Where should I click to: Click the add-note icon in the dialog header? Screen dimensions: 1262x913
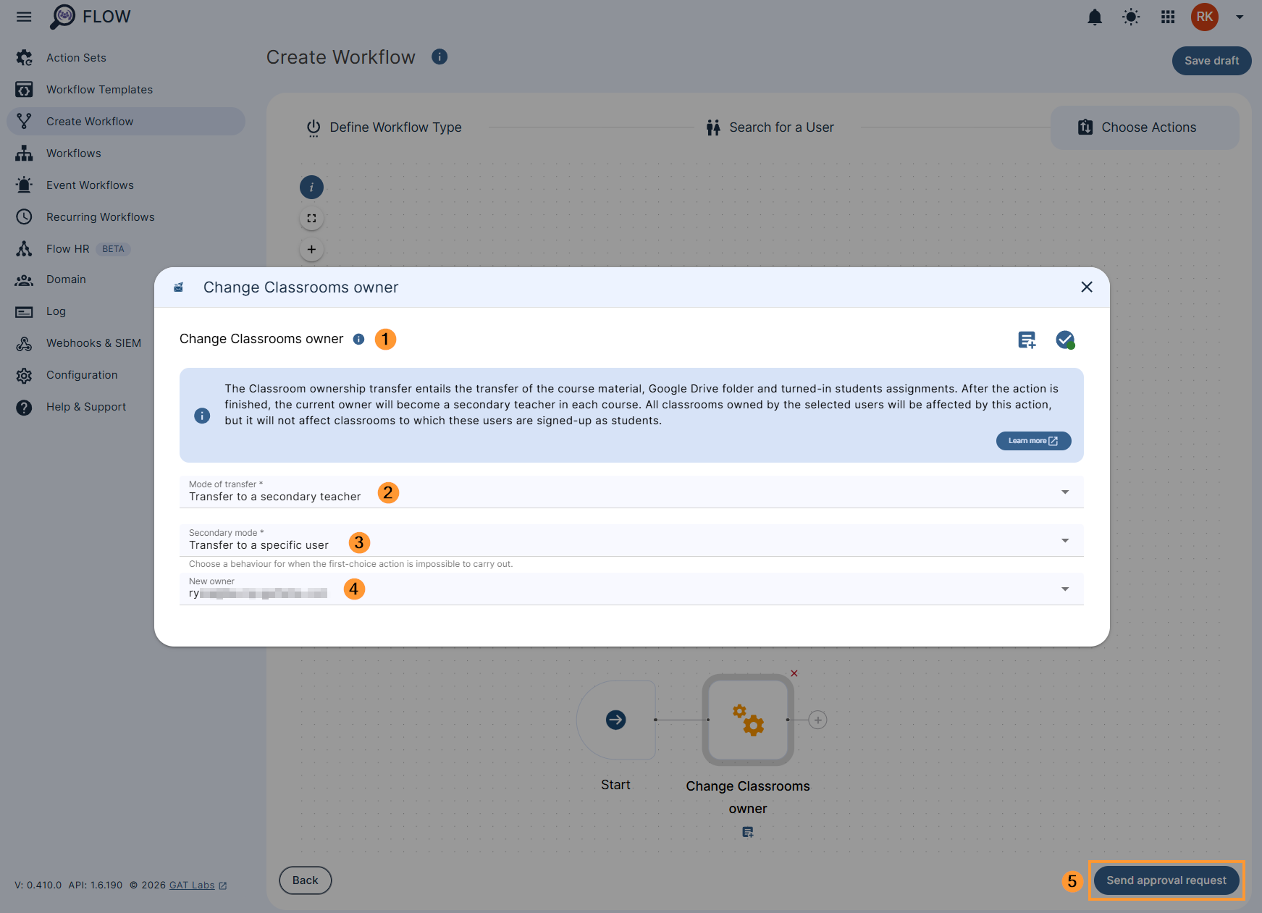pos(1026,340)
